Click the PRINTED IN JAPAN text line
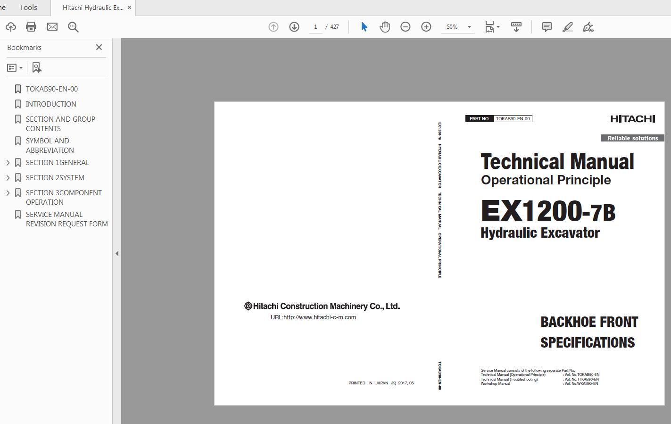Viewport: 671px width, 424px height. pos(381,383)
